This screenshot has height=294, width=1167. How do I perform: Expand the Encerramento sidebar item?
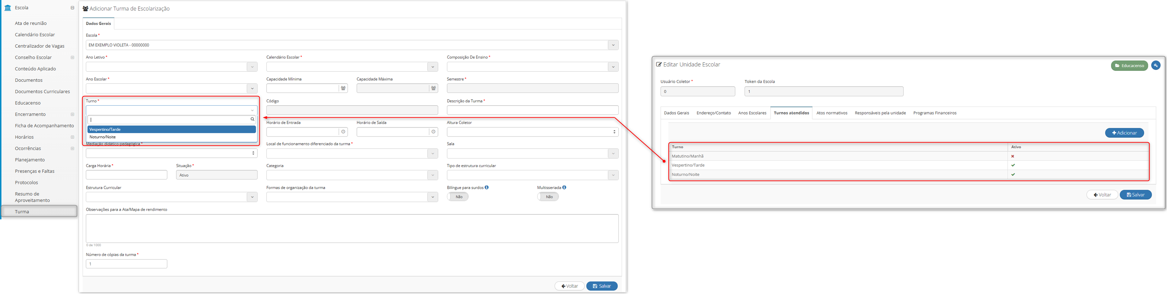tap(73, 114)
